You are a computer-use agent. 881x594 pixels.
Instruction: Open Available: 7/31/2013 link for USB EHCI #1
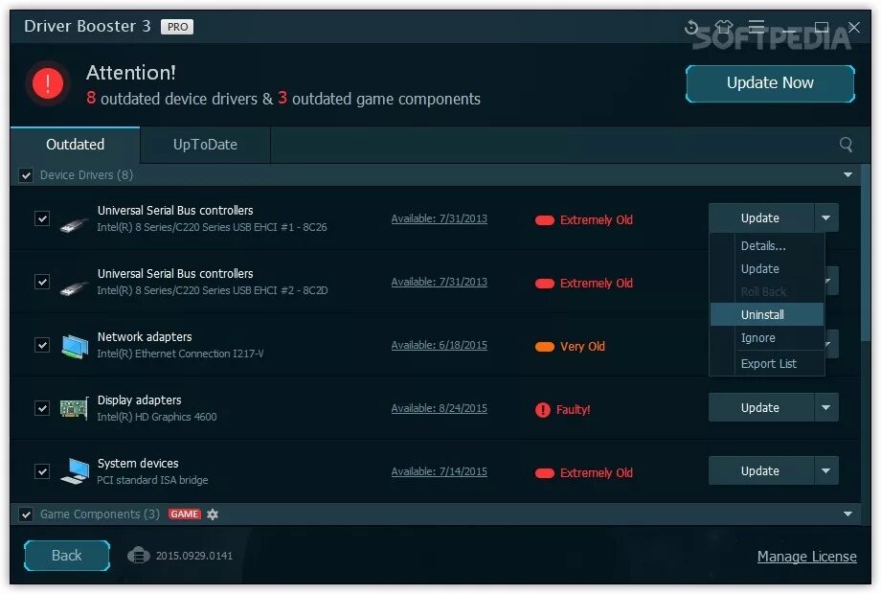point(440,218)
